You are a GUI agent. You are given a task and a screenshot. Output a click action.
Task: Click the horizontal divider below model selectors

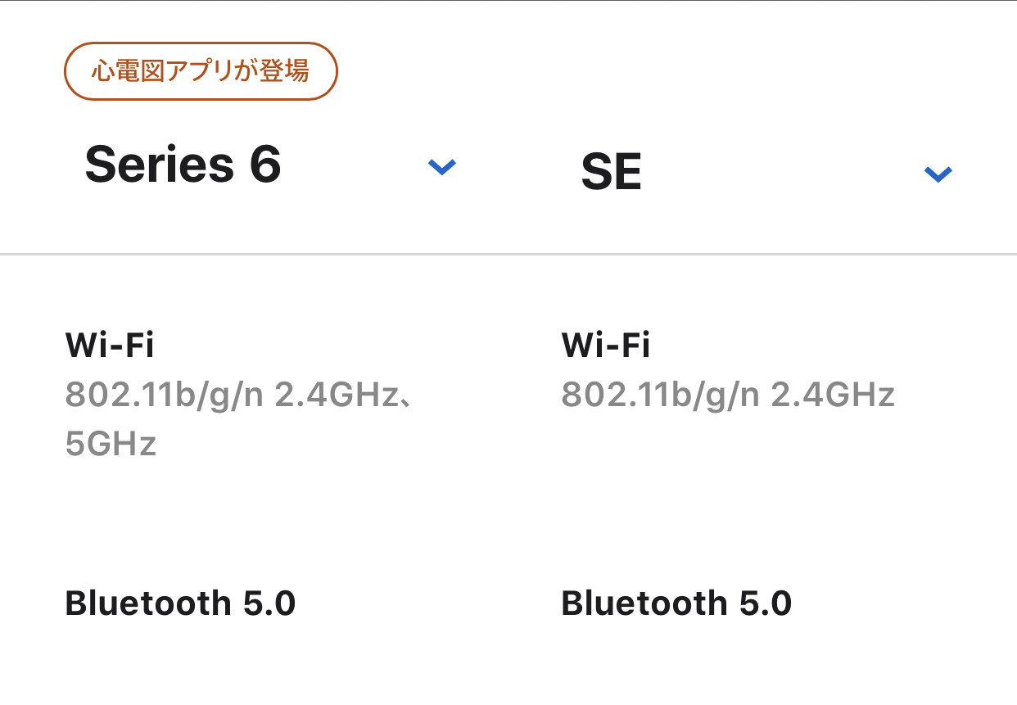point(508,255)
